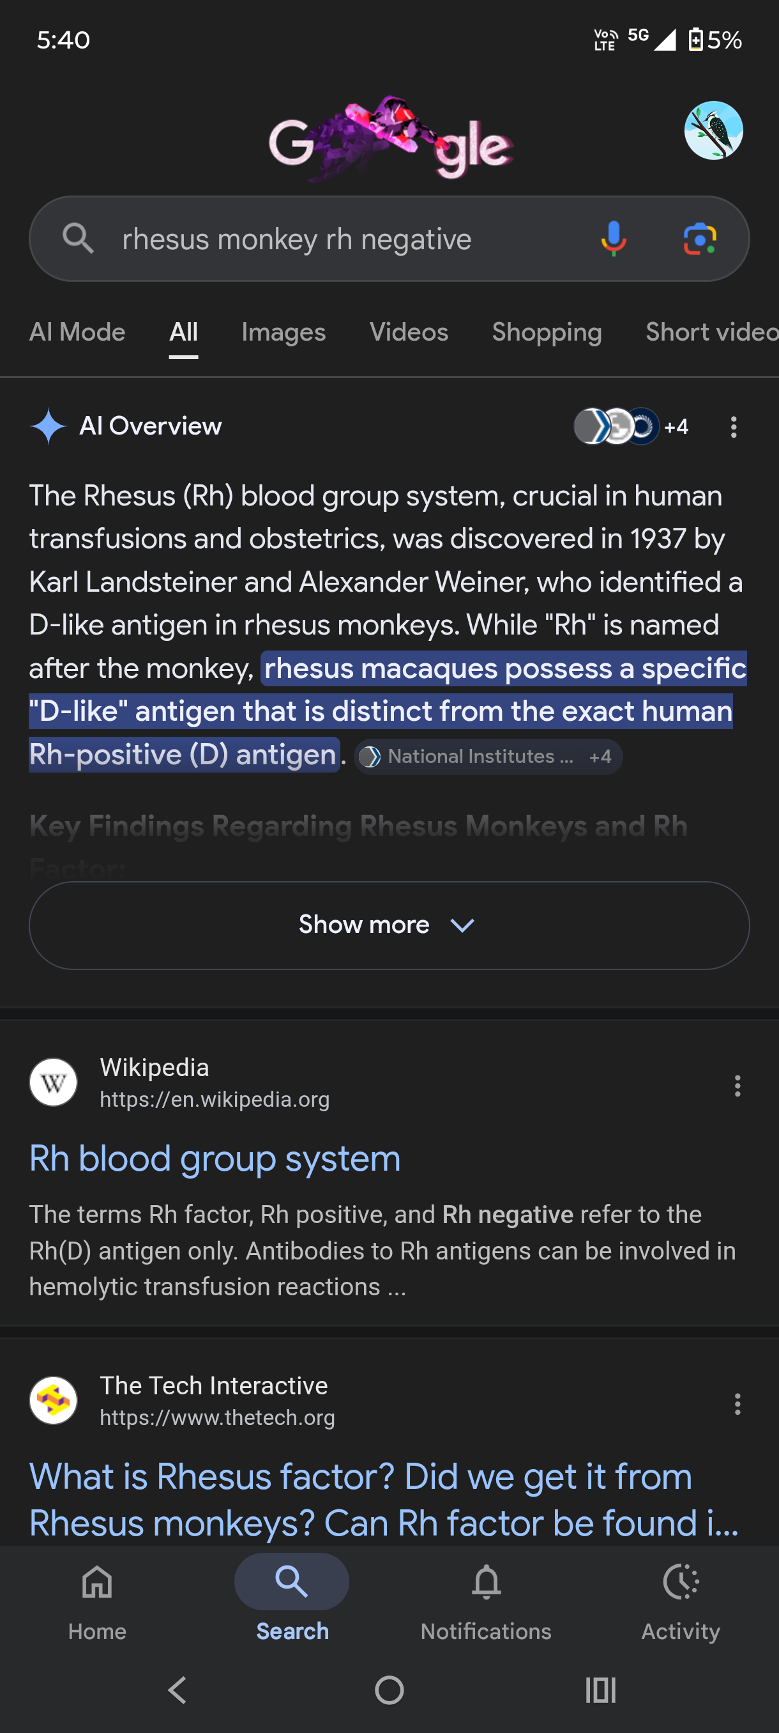This screenshot has height=1733, width=779.
Task: Tap the profile avatar picture
Action: coord(713,130)
